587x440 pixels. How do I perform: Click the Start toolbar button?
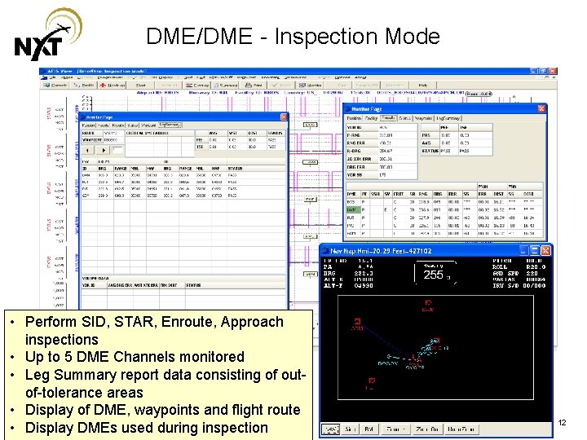click(140, 86)
